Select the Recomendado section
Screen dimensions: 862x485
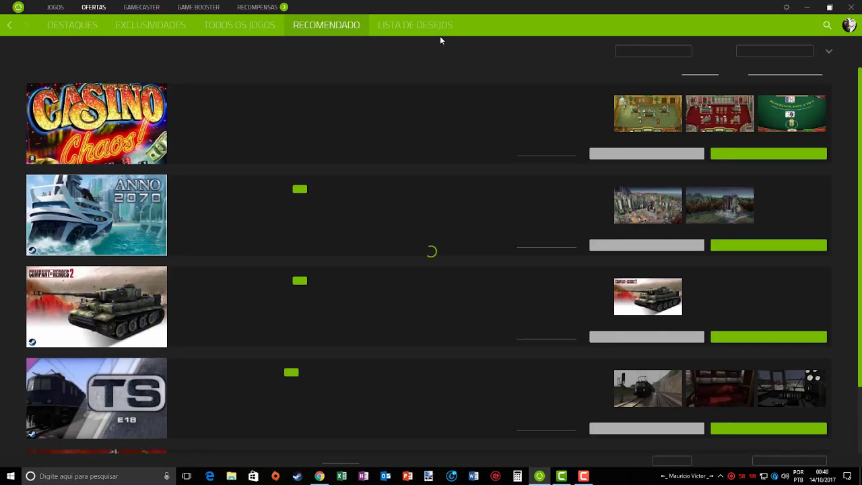326,25
